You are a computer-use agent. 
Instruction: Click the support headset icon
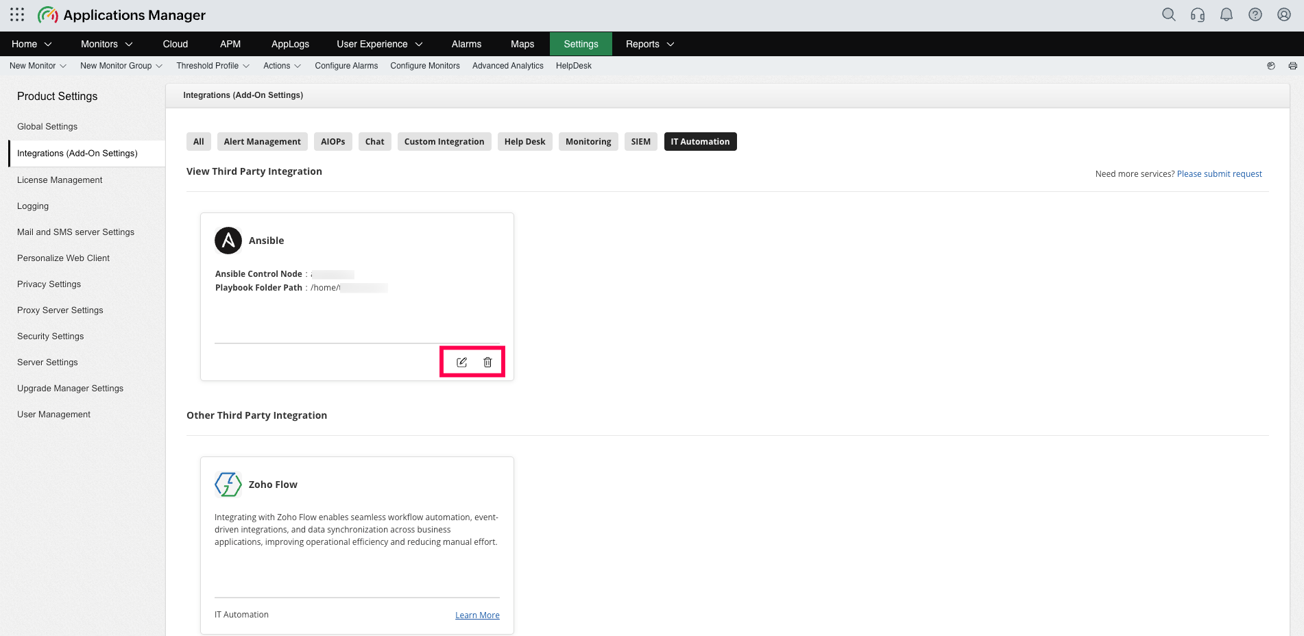1198,14
